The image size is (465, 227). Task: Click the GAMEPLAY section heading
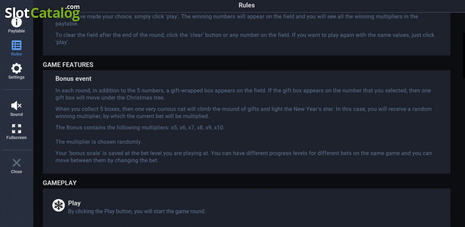pyautogui.click(x=60, y=183)
